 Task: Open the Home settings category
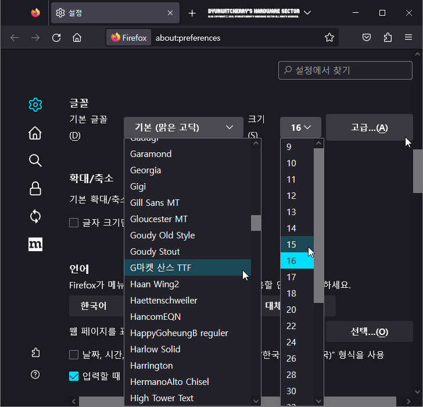tap(35, 133)
